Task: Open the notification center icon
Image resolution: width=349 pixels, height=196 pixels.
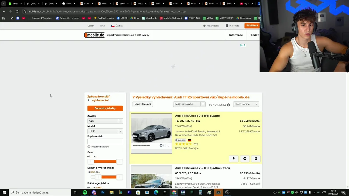Action: [x=343, y=192]
